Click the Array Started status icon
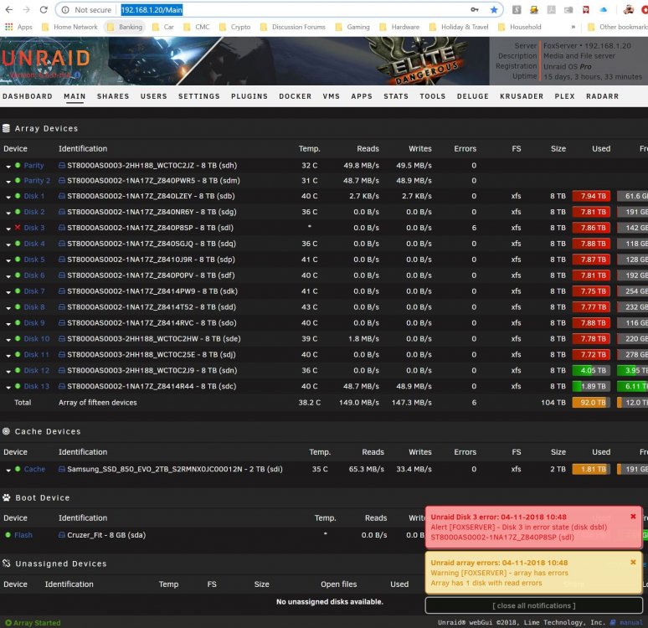The width and height of the screenshot is (648, 628). (x=8, y=623)
